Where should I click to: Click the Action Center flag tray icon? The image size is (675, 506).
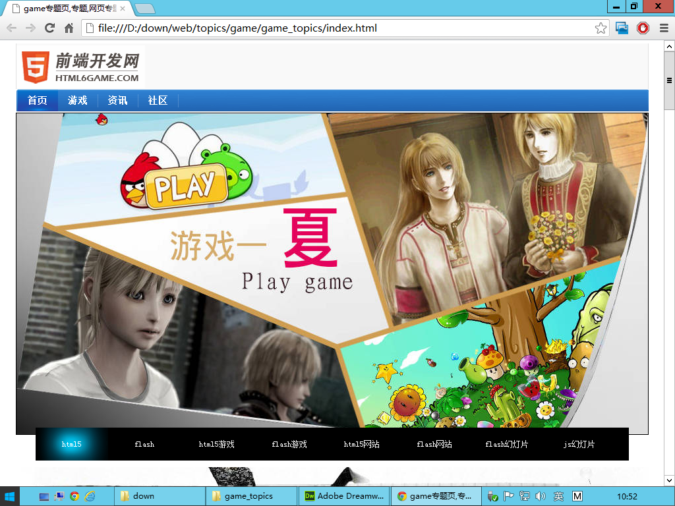coord(509,497)
